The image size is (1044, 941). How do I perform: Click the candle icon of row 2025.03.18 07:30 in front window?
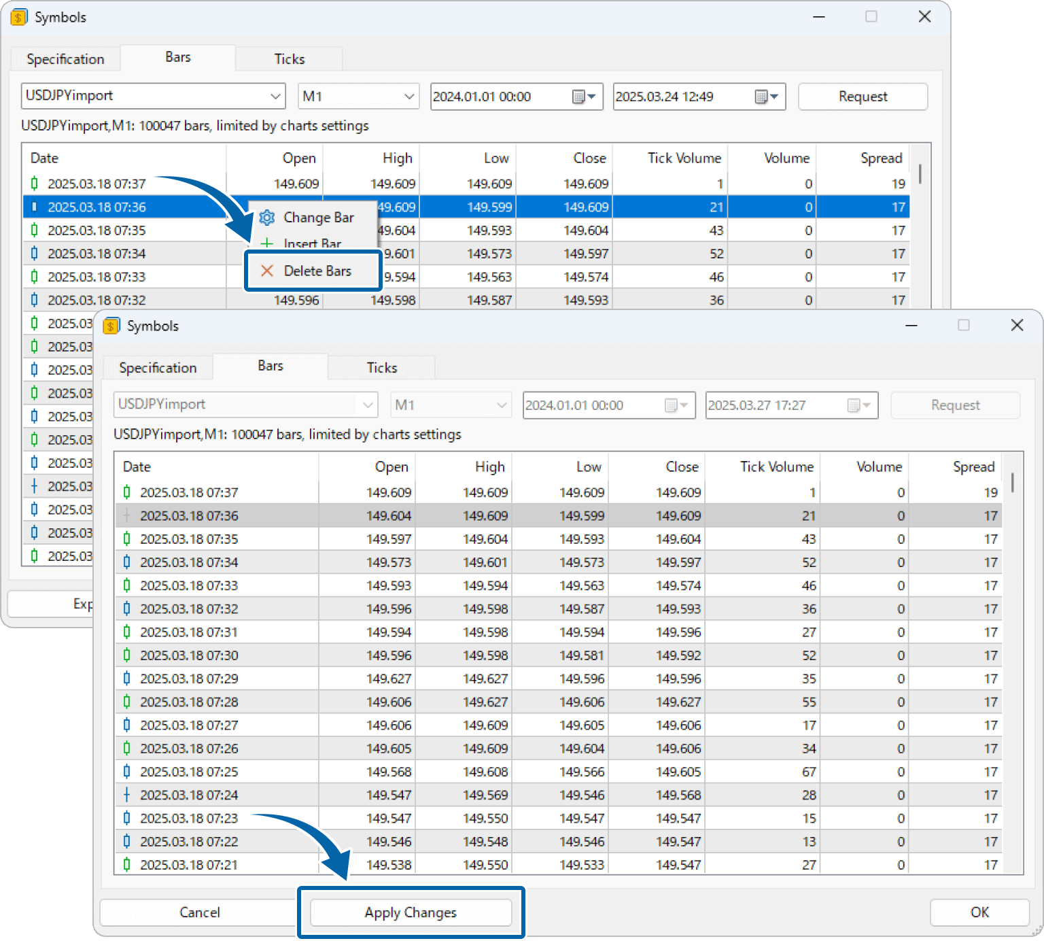pyautogui.click(x=126, y=655)
